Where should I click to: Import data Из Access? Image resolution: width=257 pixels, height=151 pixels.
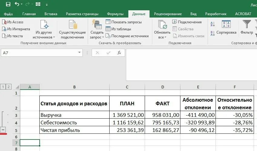tap(13, 22)
